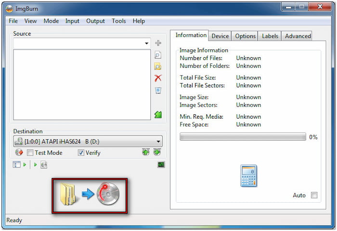Click the Number of Files label
Viewport: 337px width, 231px height.
201,58
